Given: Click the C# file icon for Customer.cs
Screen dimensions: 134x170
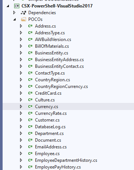Looking at the screenshot, I should 30,120.
